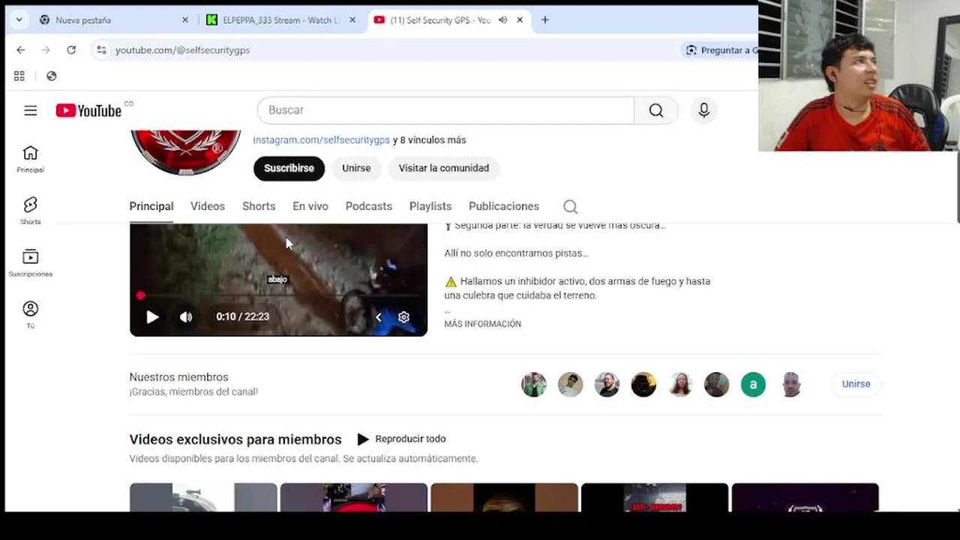The height and width of the screenshot is (540, 960).
Task: Open the globe bookmark icon
Action: click(x=51, y=76)
